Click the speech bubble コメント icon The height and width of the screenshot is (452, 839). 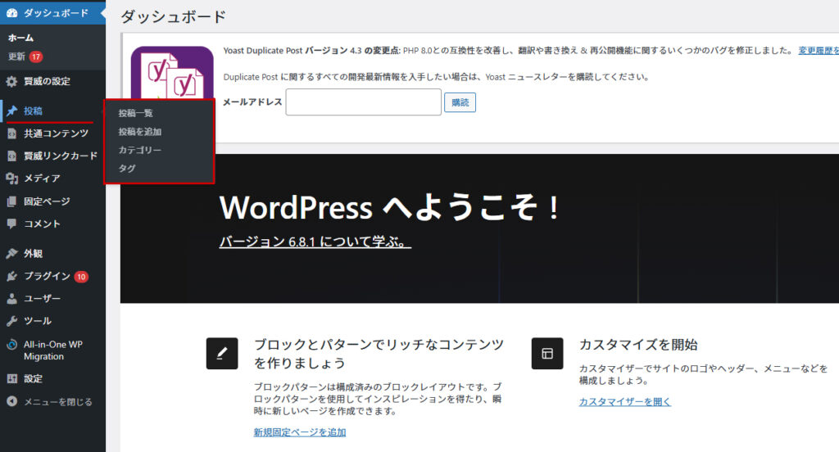click(x=12, y=224)
